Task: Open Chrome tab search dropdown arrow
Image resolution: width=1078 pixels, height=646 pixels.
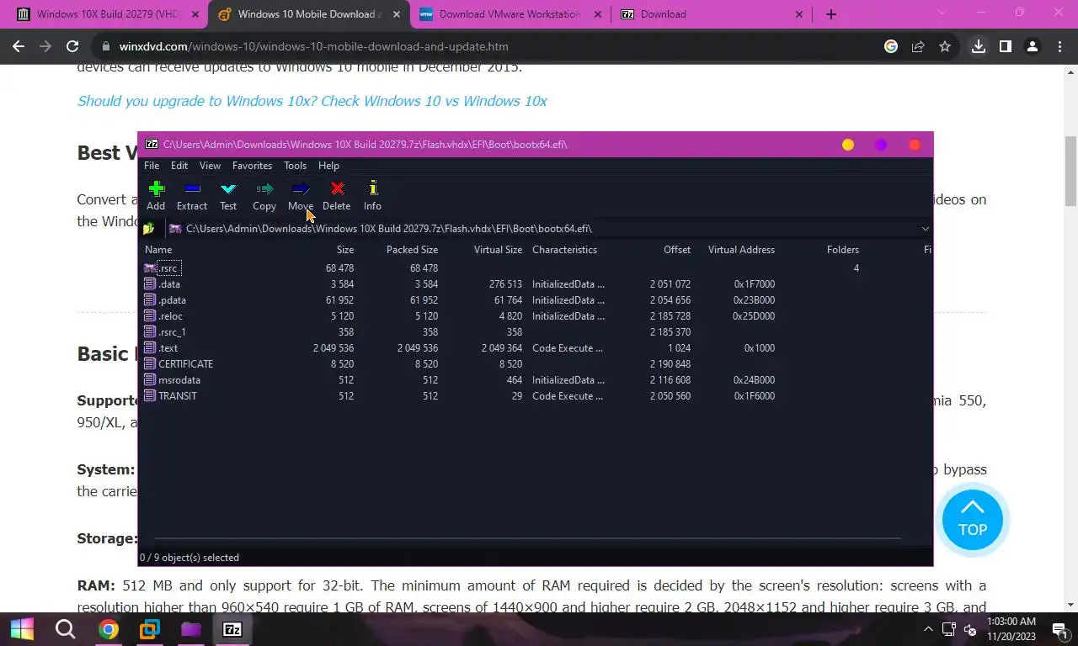Action: 942,13
